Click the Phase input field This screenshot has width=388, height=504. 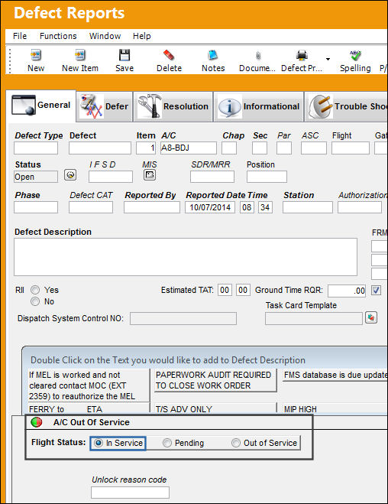tap(36, 207)
